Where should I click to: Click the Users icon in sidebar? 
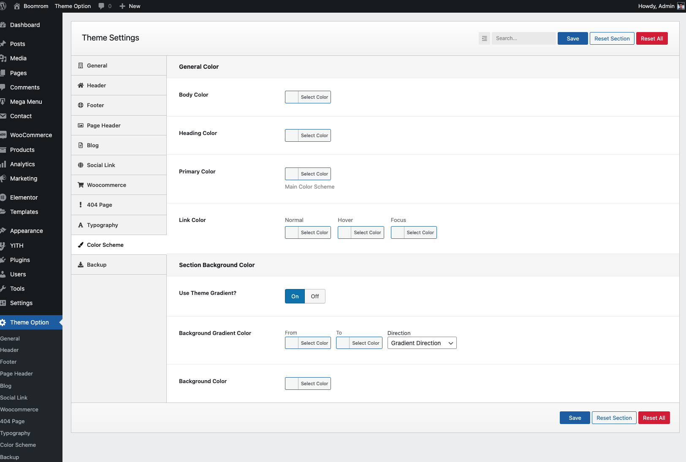(3, 274)
